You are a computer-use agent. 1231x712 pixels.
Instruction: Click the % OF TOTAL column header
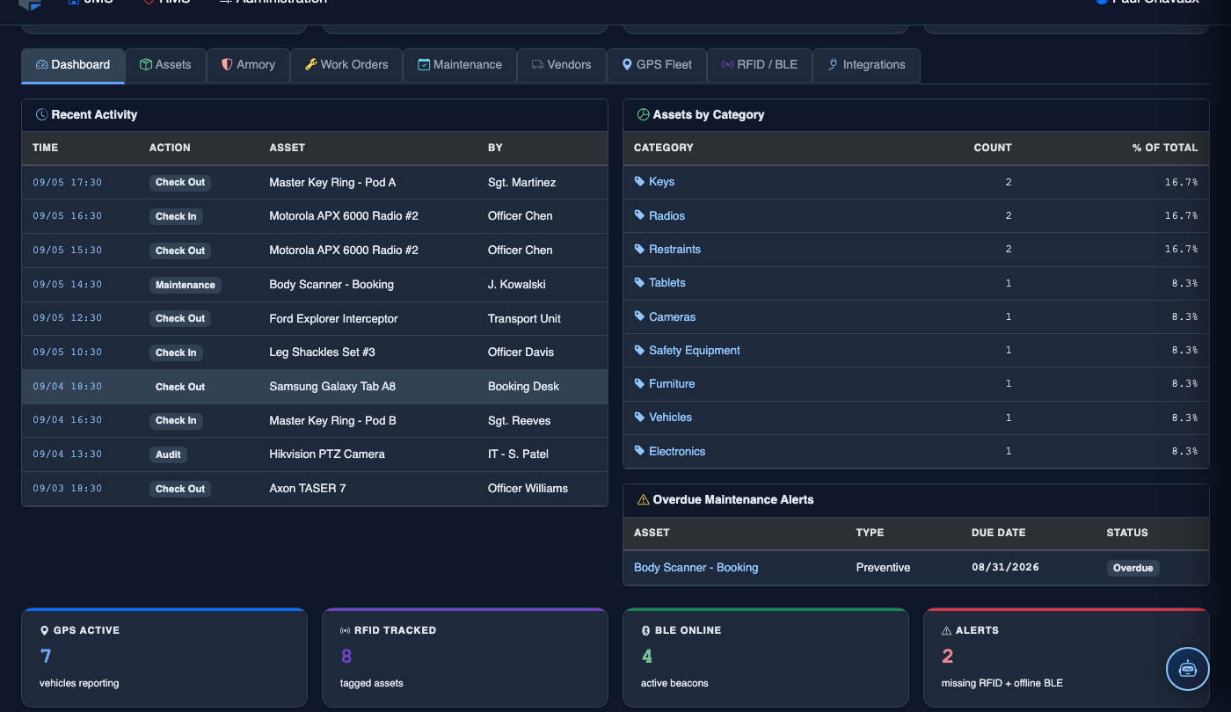click(x=1165, y=148)
